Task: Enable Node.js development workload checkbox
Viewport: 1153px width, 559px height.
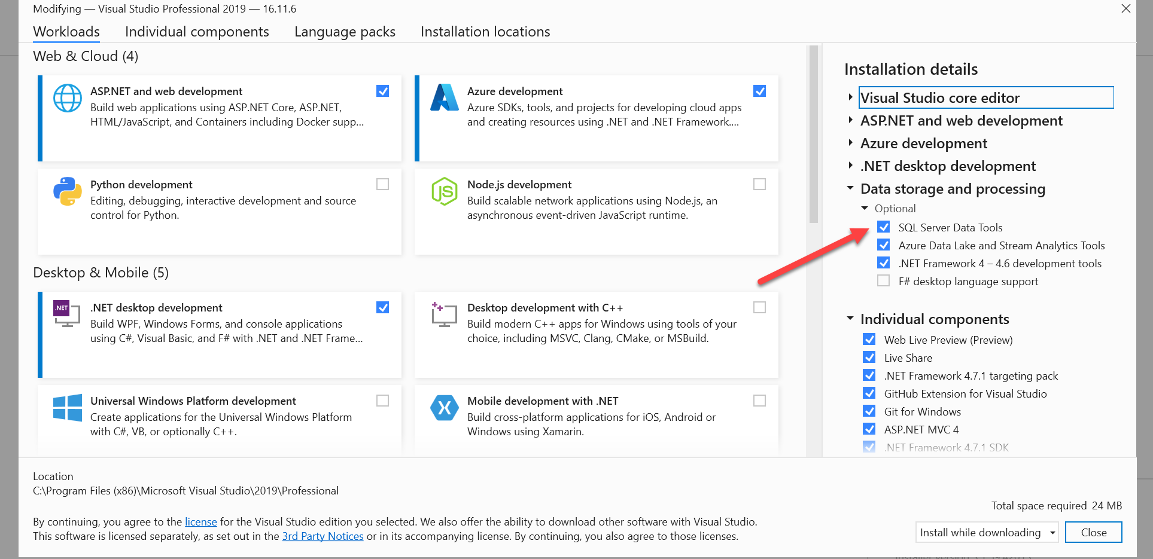Action: click(x=760, y=184)
